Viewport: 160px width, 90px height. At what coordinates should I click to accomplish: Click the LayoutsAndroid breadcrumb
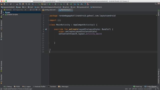[x=8, y=7]
